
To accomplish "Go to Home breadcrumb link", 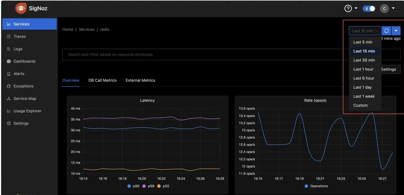I will [68, 29].
